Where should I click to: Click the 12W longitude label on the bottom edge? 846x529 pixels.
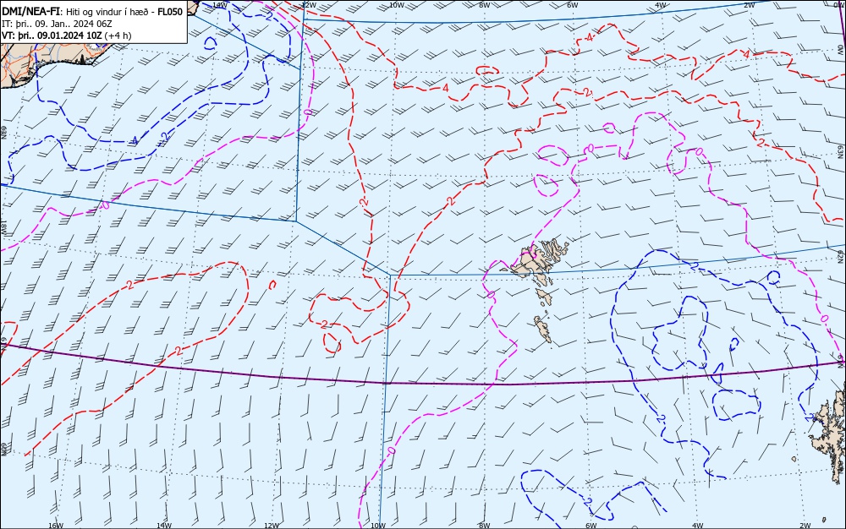(272, 526)
